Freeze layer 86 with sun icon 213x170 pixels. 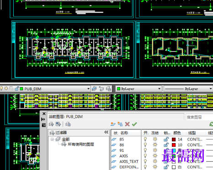155,145
